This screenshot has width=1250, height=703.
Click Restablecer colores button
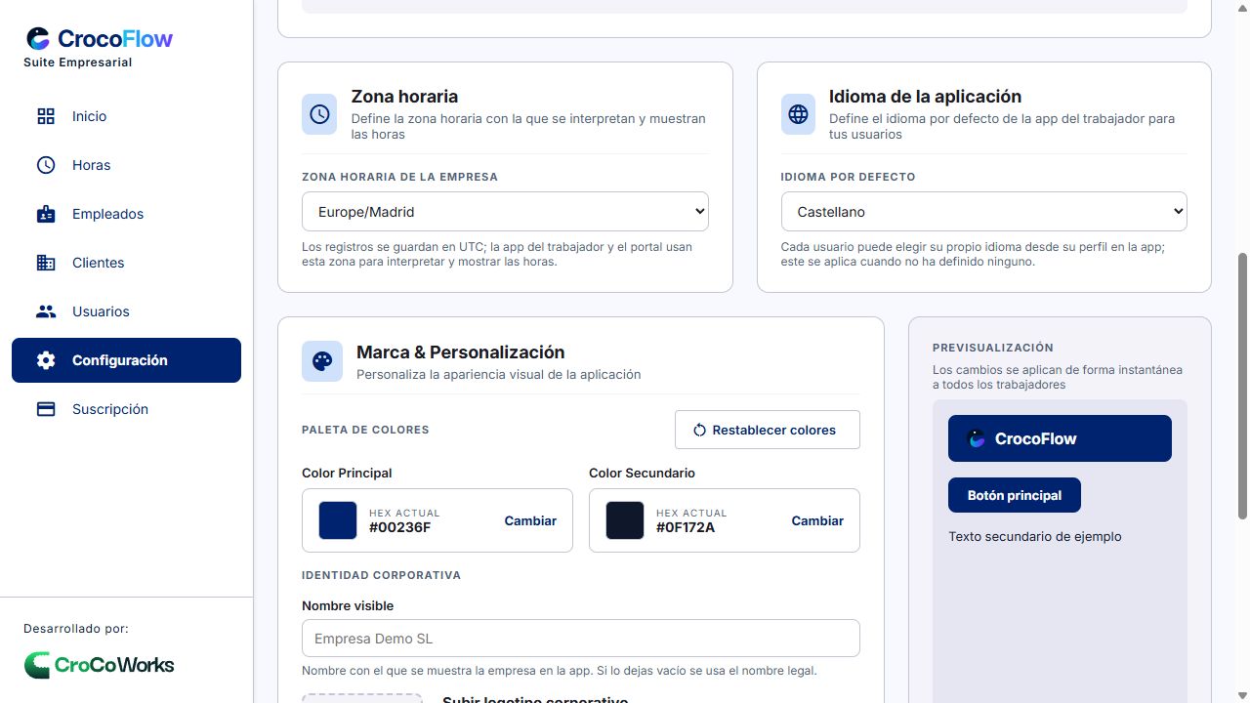pyautogui.click(x=767, y=430)
